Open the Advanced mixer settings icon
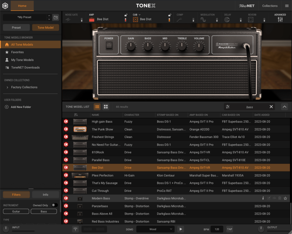The image size is (292, 234). (280, 19)
